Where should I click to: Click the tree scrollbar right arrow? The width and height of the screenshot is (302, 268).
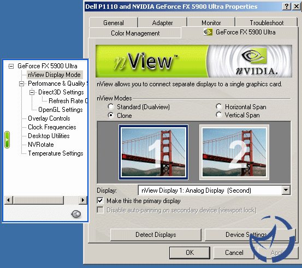coord(83,200)
